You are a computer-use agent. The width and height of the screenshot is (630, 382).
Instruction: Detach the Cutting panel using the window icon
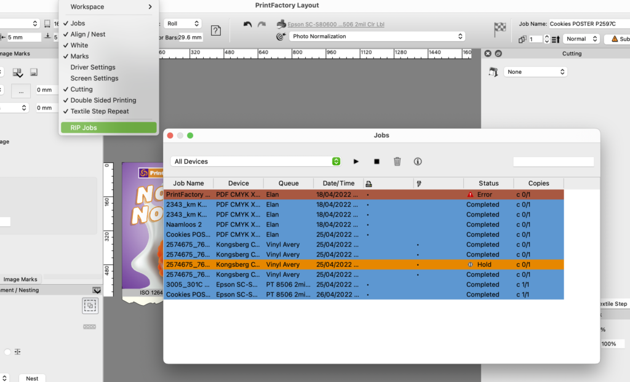(498, 54)
